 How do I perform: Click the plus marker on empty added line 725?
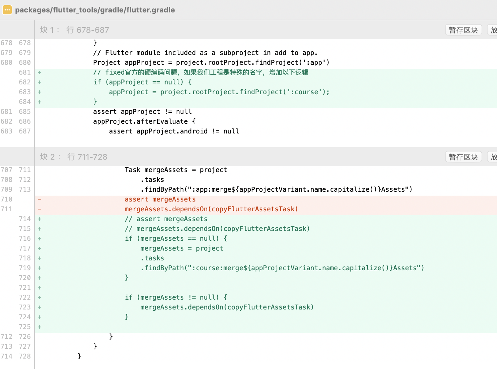click(39, 327)
